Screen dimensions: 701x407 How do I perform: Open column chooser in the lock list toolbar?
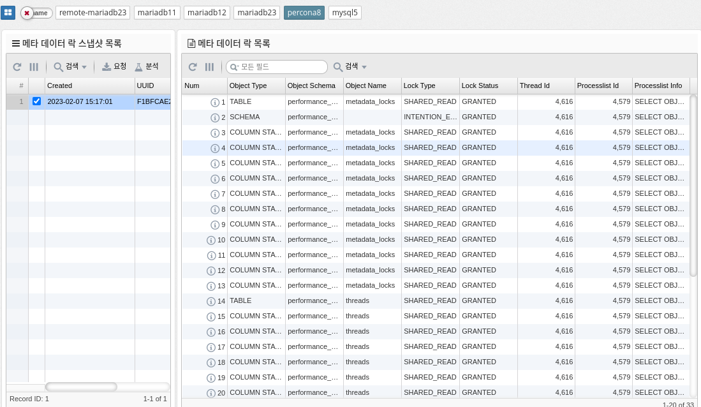209,67
